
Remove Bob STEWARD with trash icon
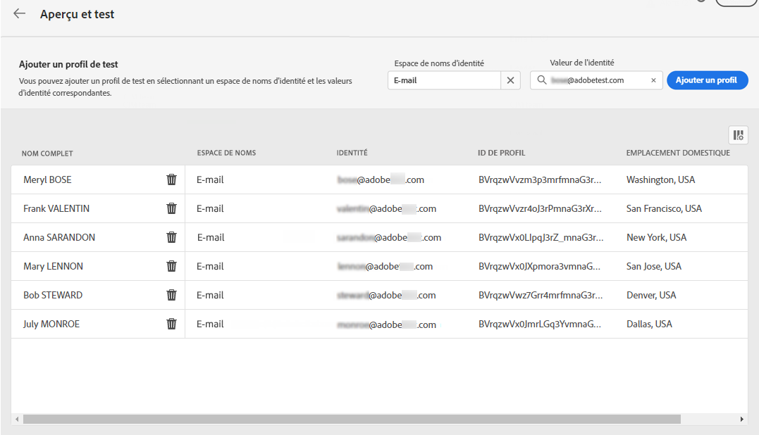click(x=171, y=295)
